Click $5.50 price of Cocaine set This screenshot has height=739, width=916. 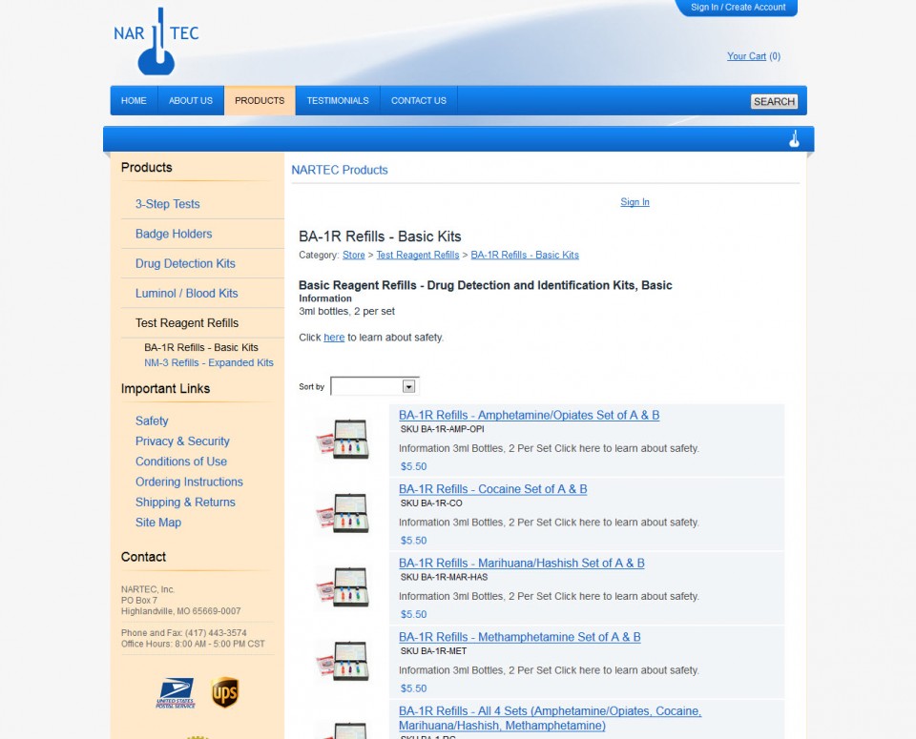point(413,541)
